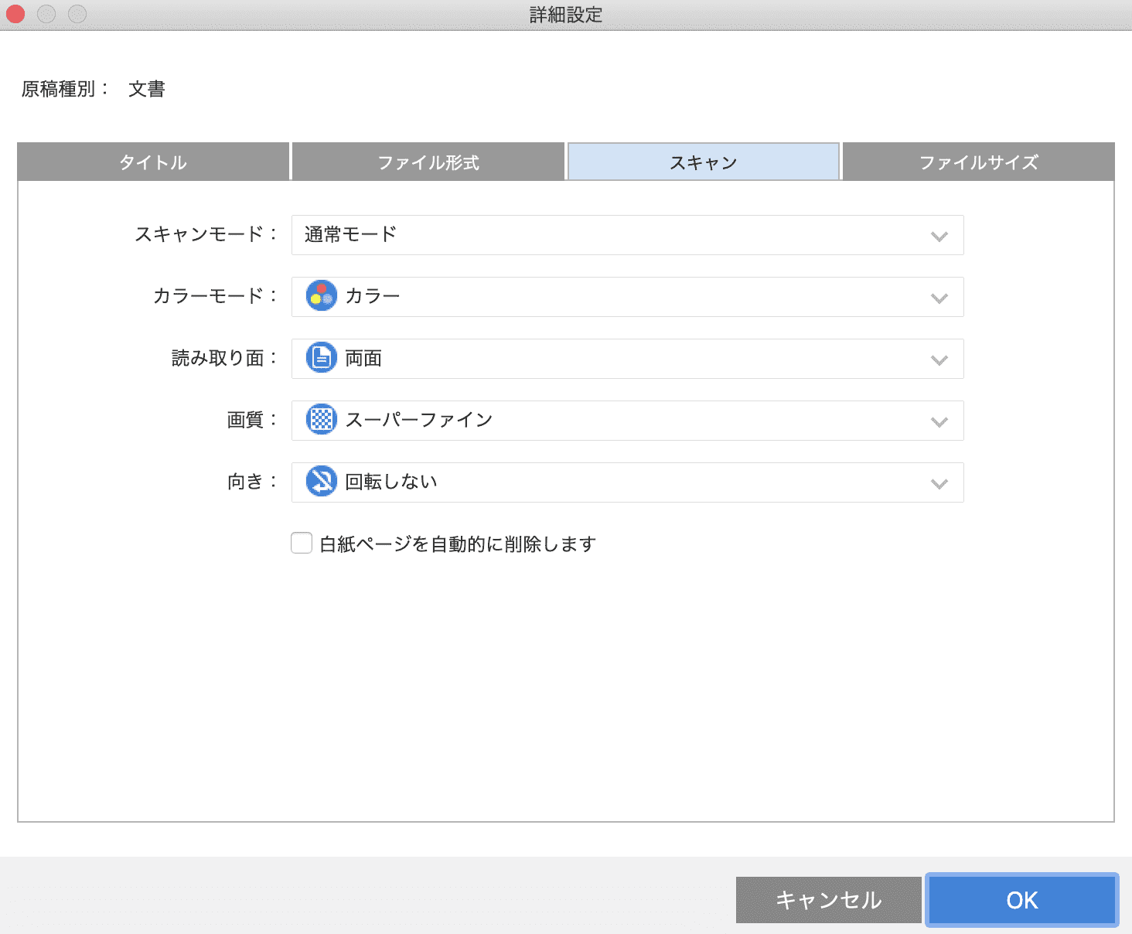The width and height of the screenshot is (1132, 934).
Task: Click the no-rotation icon beside 回転しない
Action: [322, 482]
